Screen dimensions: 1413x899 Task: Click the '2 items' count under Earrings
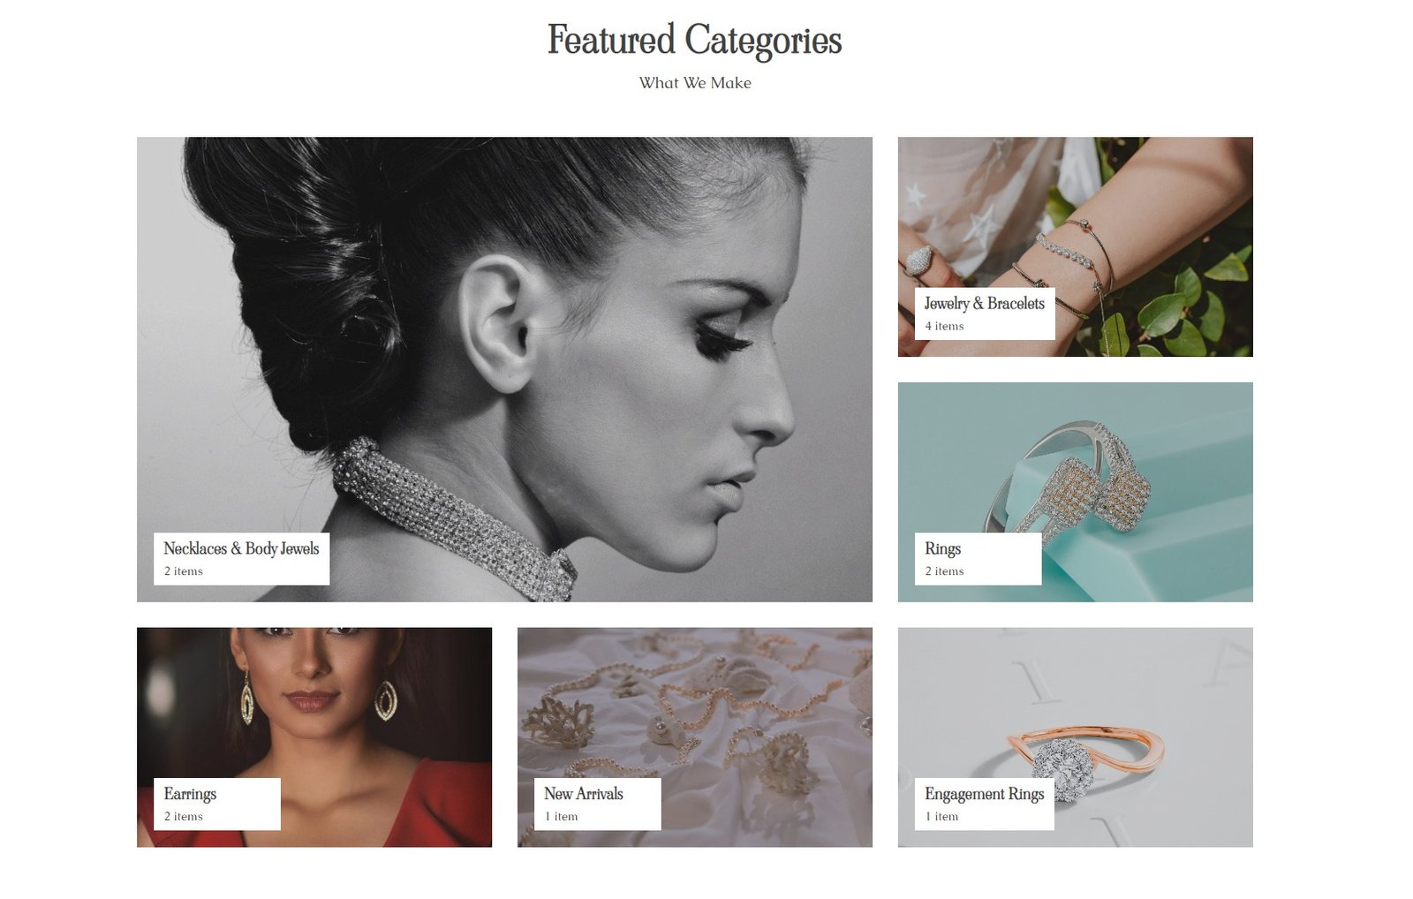[x=184, y=817]
